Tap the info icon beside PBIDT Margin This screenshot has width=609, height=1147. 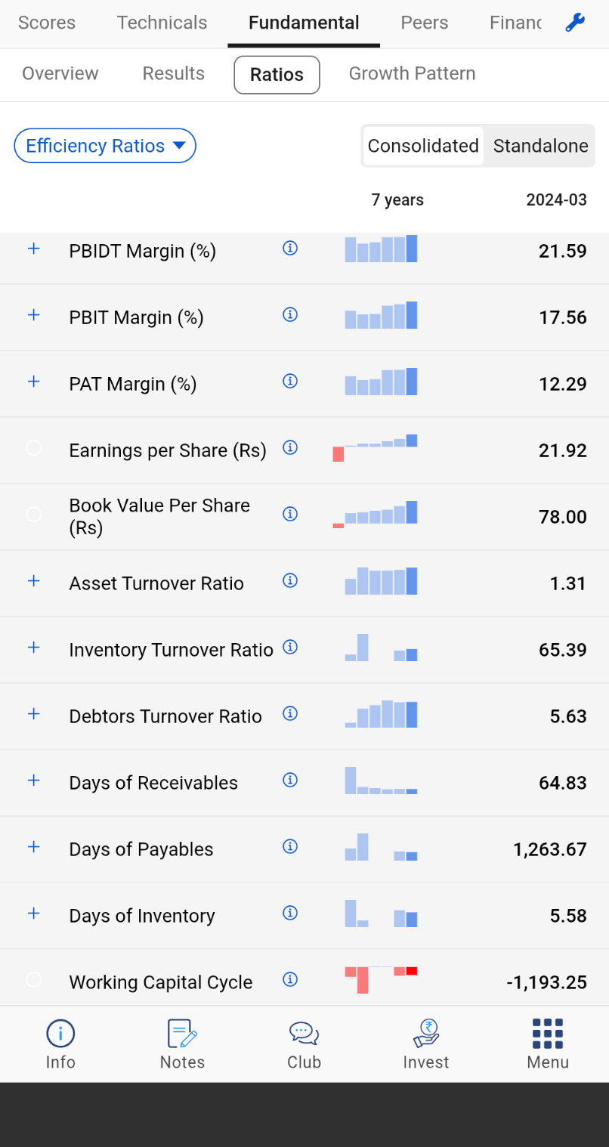click(x=290, y=249)
